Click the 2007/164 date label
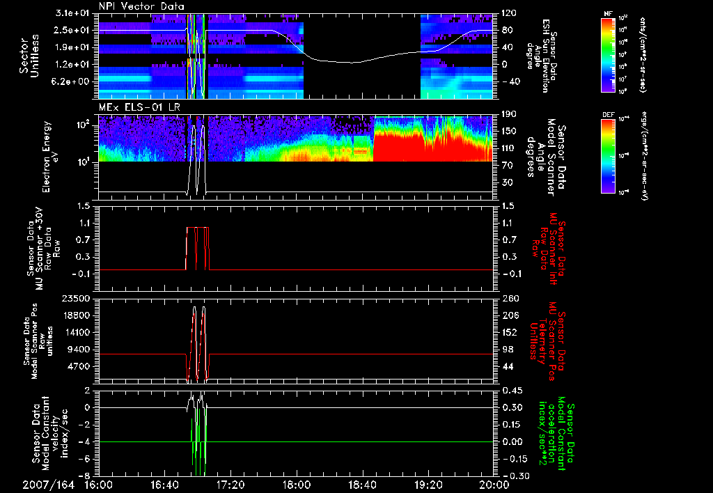Screen dimensions: 713x493 (x=48, y=485)
